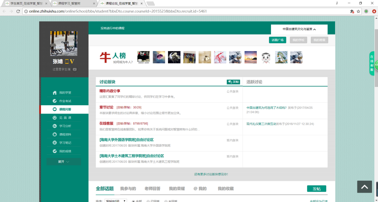Click the ferris wheel avatar in 牛人榜
The height and width of the screenshot is (202, 378).
click(x=281, y=57)
